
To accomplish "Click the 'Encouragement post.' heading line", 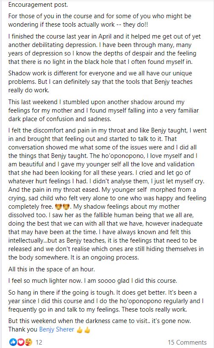I will click(38, 5).
